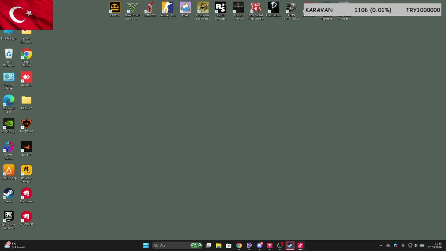Click the TRY1000000 overlay value
This screenshot has width=446, height=251.
click(x=423, y=10)
